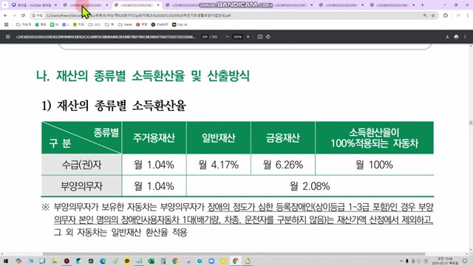Show hidden system tray icons

click(x=401, y=261)
